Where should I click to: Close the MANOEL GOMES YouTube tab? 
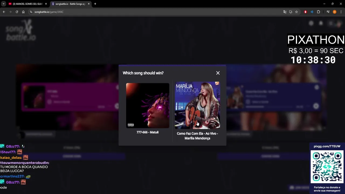point(46,4)
